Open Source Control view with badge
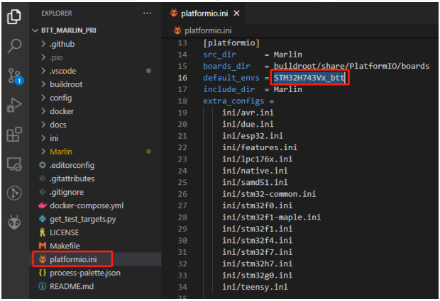Image resolution: width=440 pixels, height=301 pixels. (14, 76)
